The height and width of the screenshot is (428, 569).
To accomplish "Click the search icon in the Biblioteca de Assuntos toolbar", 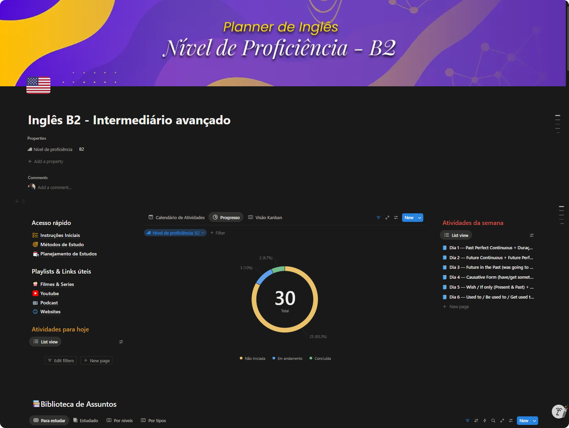I will [x=493, y=420].
